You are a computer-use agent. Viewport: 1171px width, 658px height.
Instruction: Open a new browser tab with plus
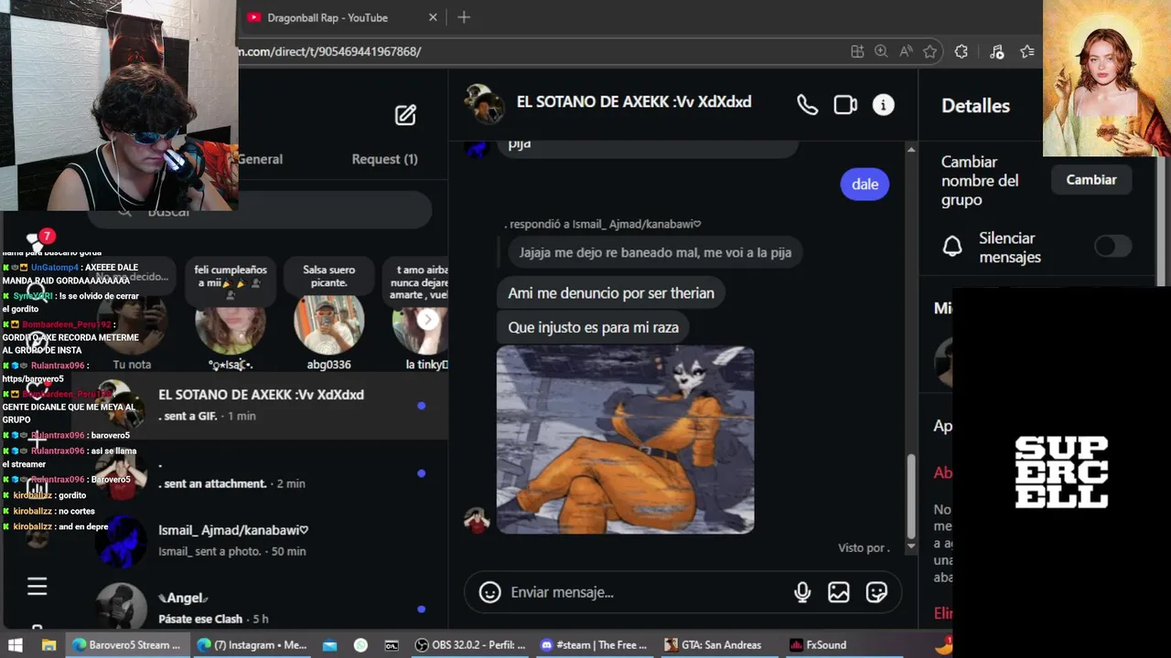coord(464,17)
